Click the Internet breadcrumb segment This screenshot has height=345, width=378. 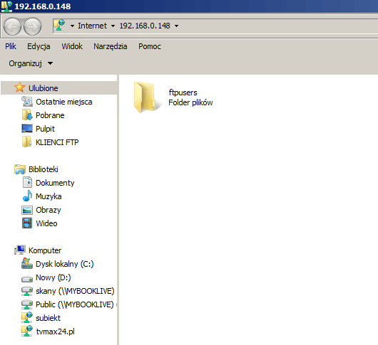pos(92,26)
